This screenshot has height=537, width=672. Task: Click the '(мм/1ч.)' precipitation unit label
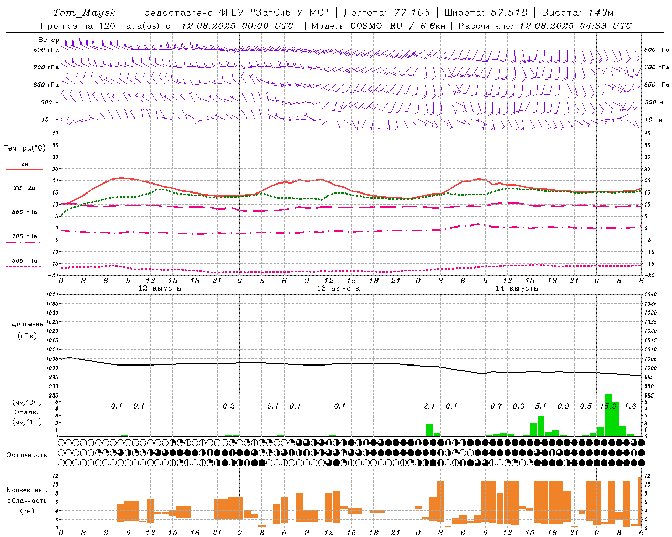27,422
